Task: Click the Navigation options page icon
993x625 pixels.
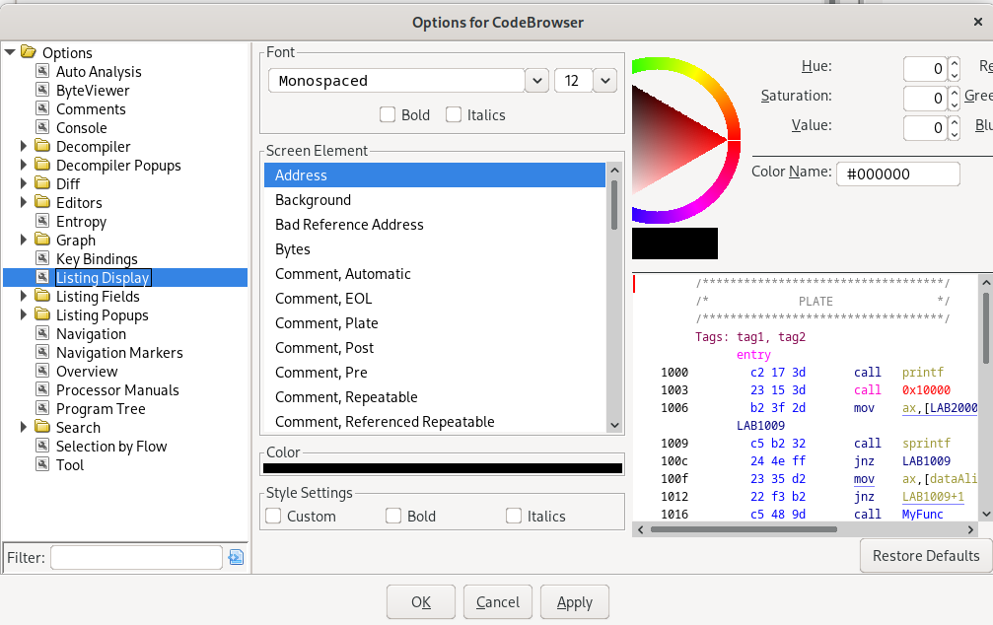Action: point(42,333)
